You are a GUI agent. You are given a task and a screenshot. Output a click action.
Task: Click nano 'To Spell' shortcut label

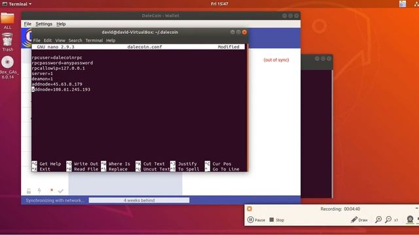point(189,169)
